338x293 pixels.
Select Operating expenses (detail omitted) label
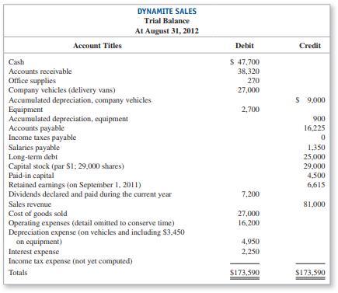pyautogui.click(x=92, y=223)
